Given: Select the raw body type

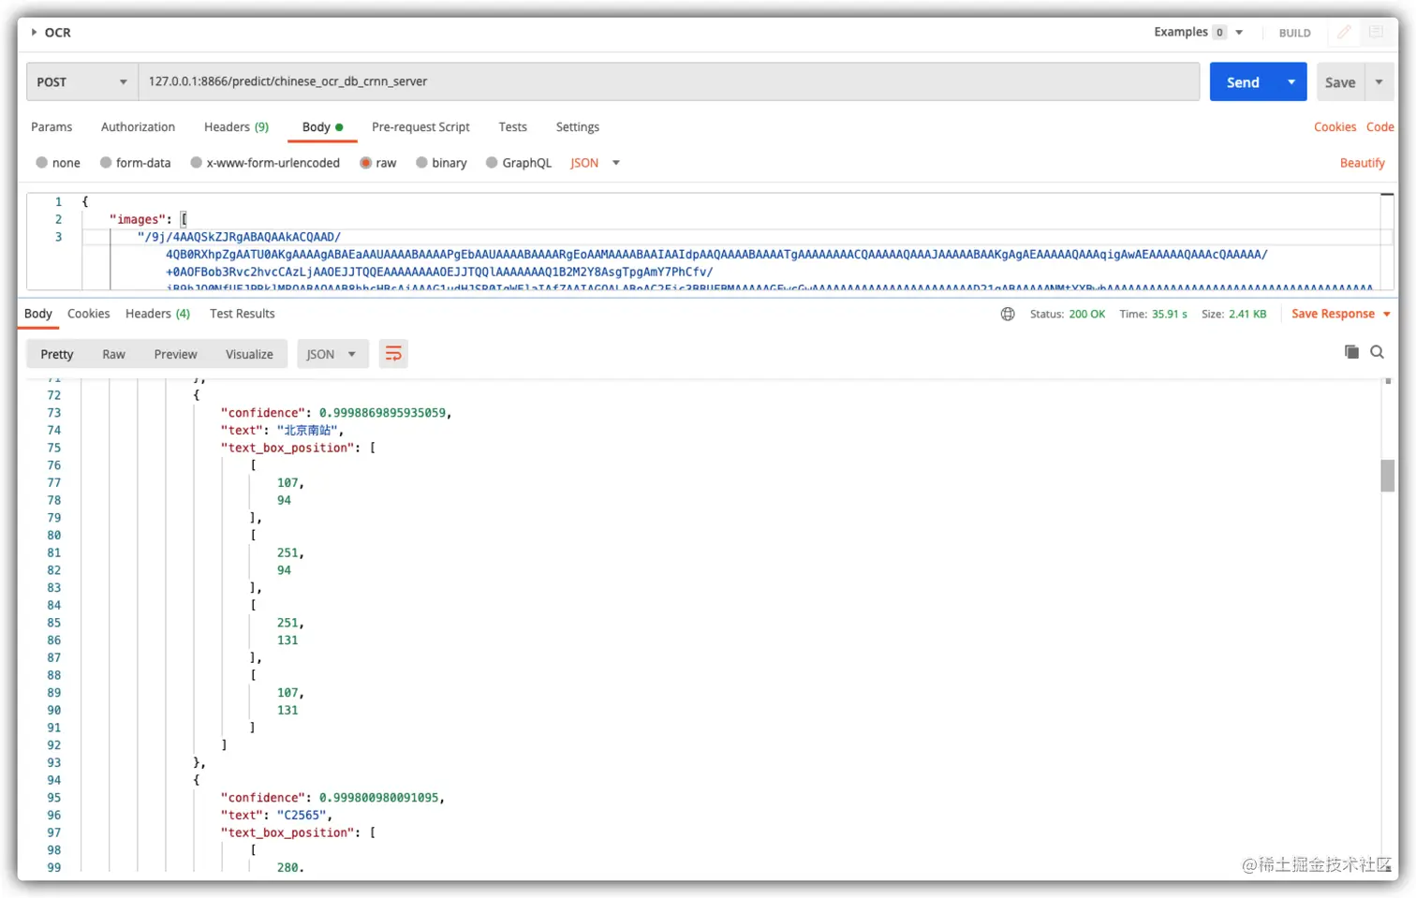Looking at the screenshot, I should [x=378, y=162].
